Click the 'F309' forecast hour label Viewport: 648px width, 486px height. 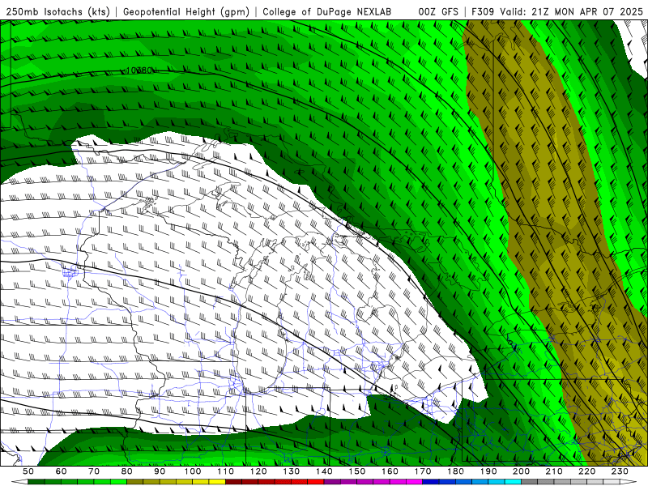point(483,12)
